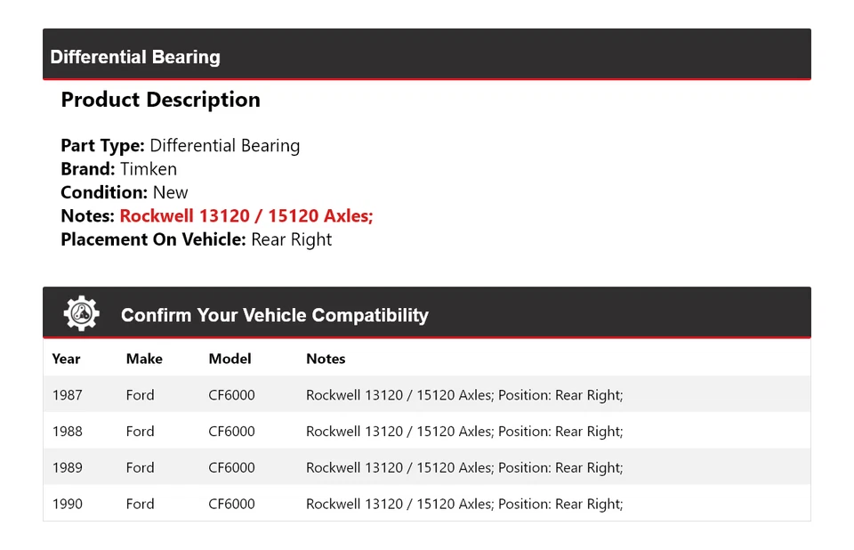The image size is (854, 550).
Task: Select the 1990 Ford CF6000 row
Action: click(427, 504)
